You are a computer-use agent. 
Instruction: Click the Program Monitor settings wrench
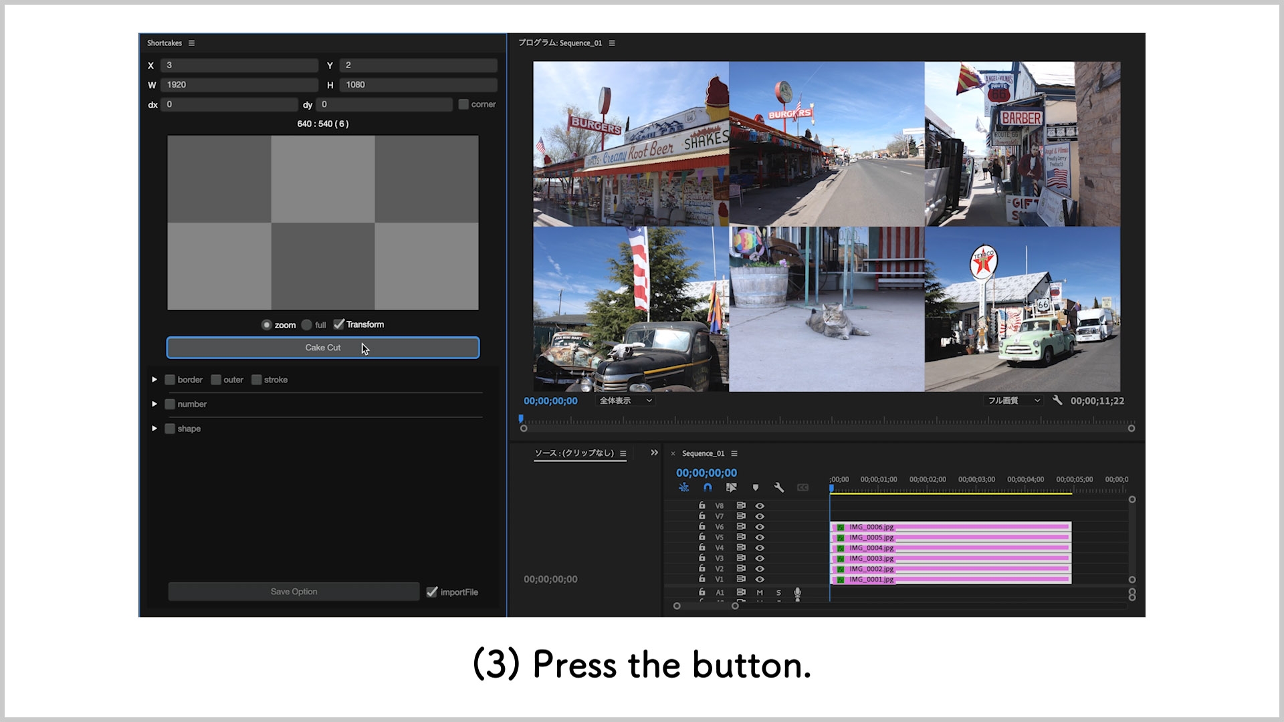[x=1057, y=400]
